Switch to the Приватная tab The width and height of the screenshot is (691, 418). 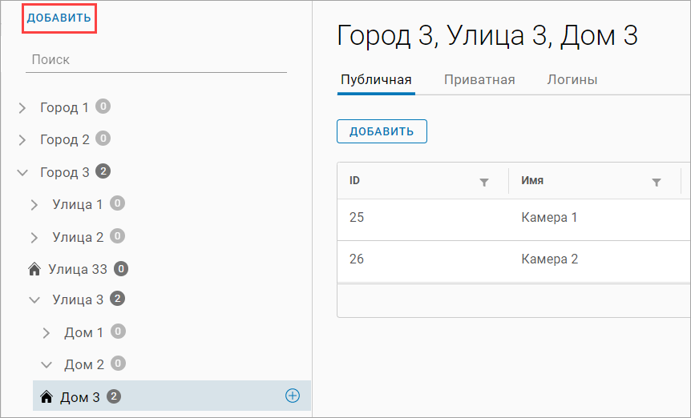point(479,79)
